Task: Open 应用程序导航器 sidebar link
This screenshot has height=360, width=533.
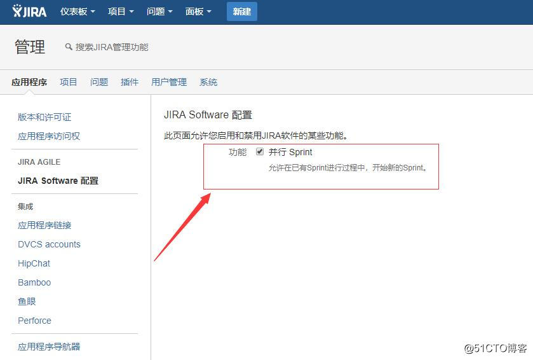Action: point(49,347)
